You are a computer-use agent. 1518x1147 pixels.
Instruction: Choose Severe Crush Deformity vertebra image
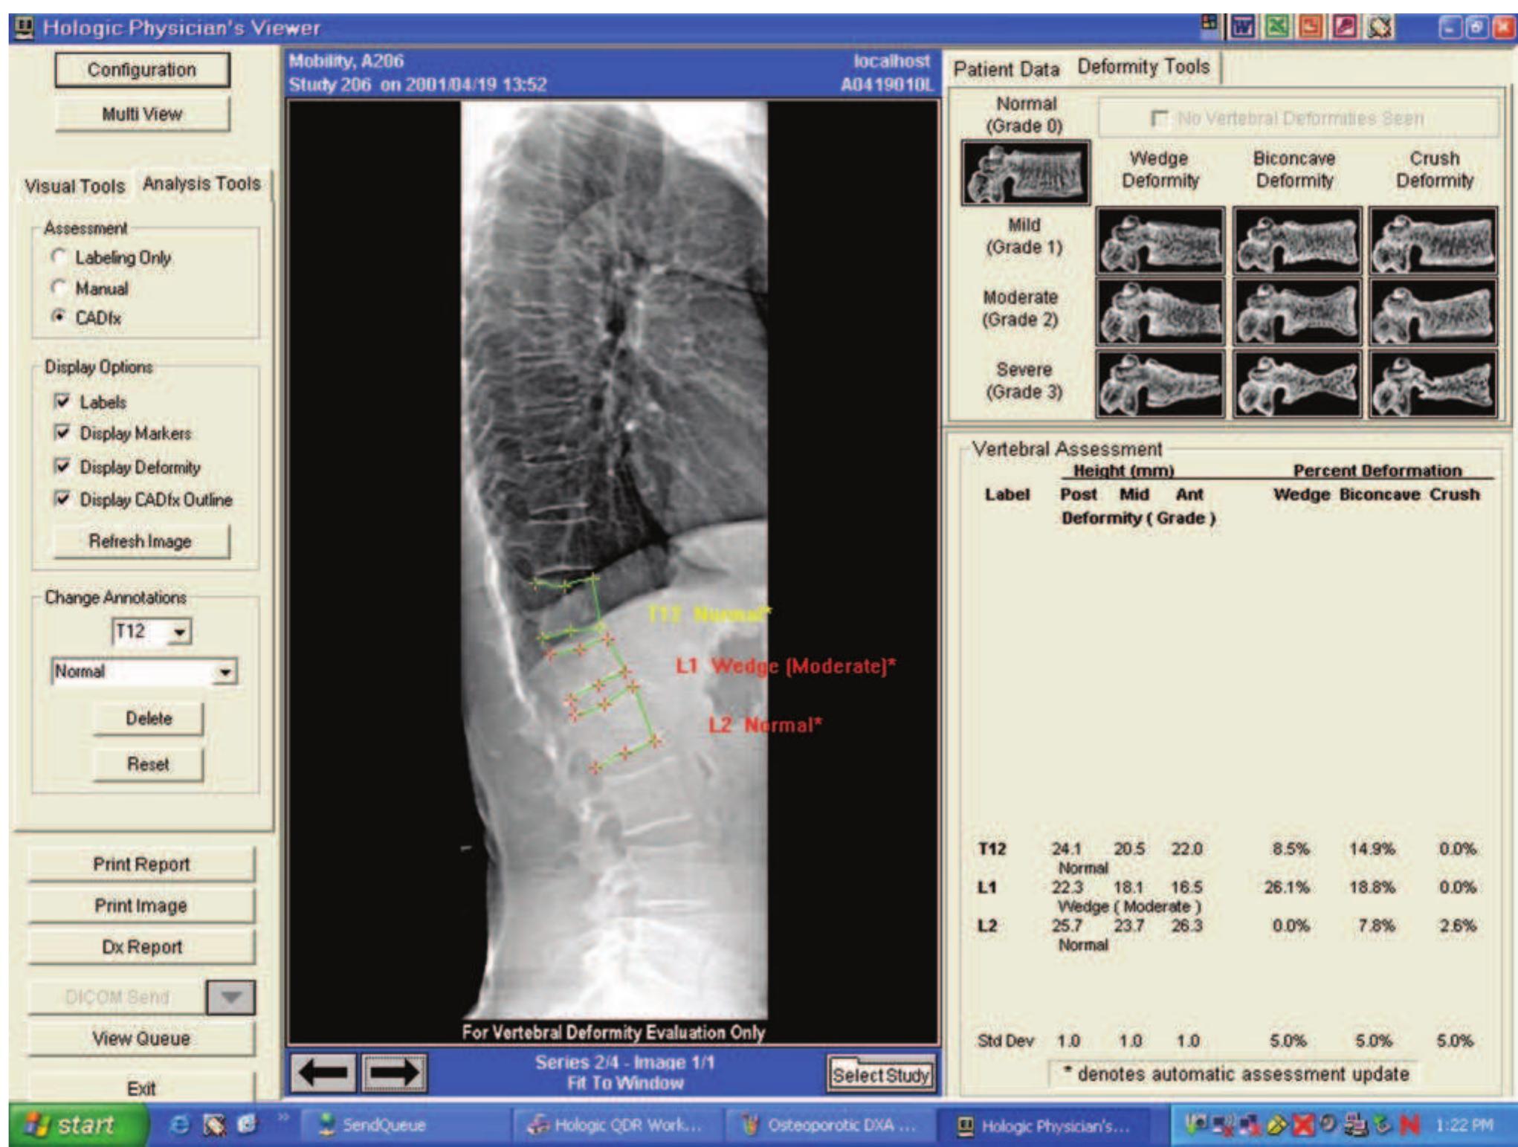1433,384
